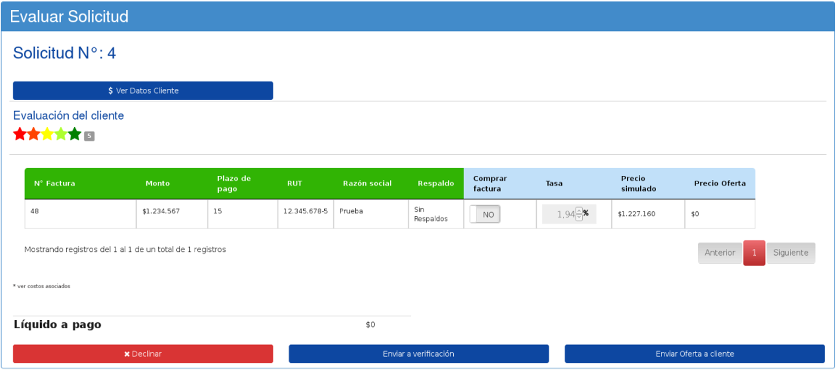Sort by Razón social column header

coord(371,183)
